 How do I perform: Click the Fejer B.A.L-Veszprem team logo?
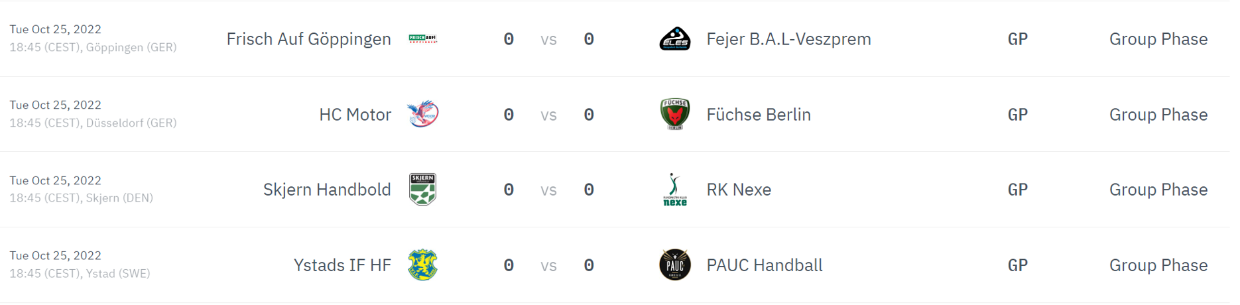coord(675,39)
